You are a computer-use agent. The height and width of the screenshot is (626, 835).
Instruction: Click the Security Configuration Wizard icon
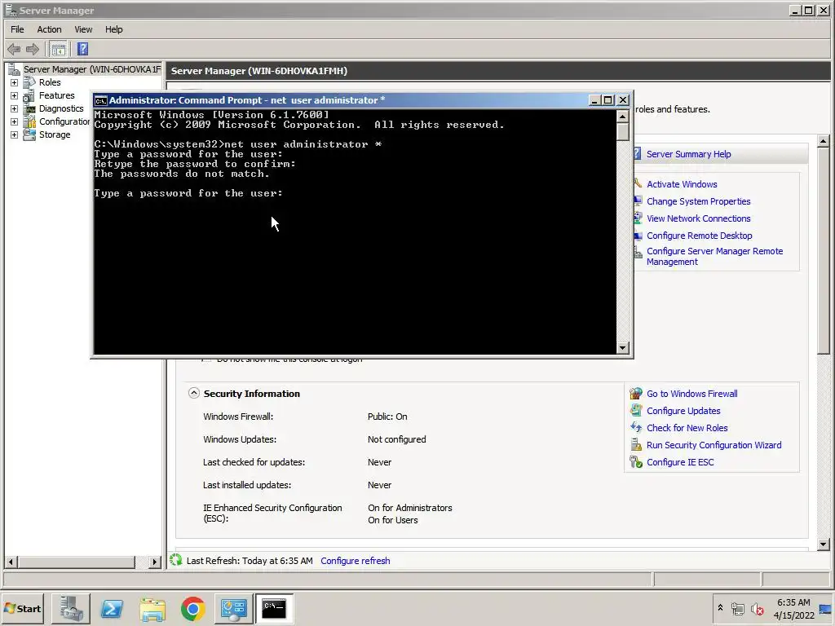pos(636,444)
